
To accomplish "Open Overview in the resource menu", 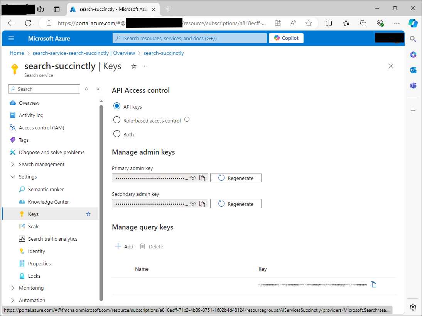I will [29, 103].
